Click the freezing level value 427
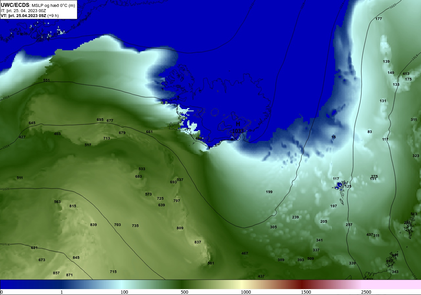421x295 pixels. pyautogui.click(x=22, y=137)
